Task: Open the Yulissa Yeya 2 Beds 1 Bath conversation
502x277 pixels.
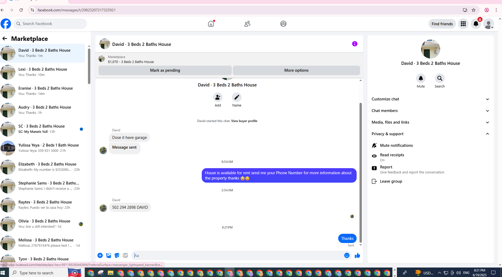Action: coord(43,148)
